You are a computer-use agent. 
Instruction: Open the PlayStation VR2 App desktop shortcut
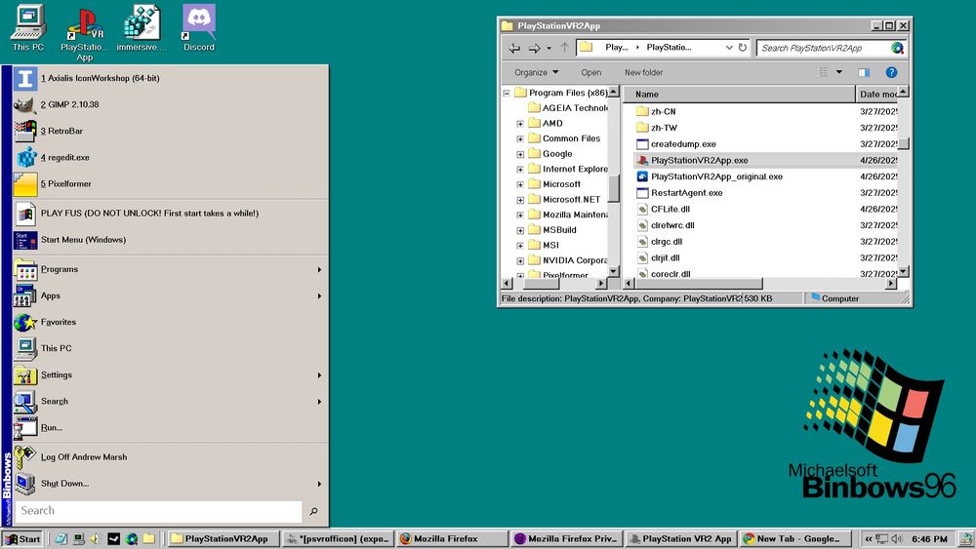point(85,33)
